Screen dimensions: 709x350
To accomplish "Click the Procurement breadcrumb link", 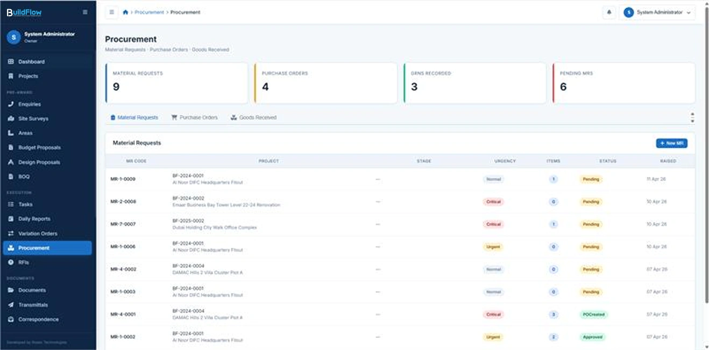I will [x=149, y=12].
